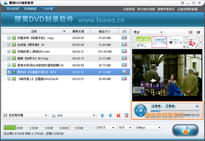Click the film icon of 韩庚 row
The image size is (205, 141).
[14, 58]
